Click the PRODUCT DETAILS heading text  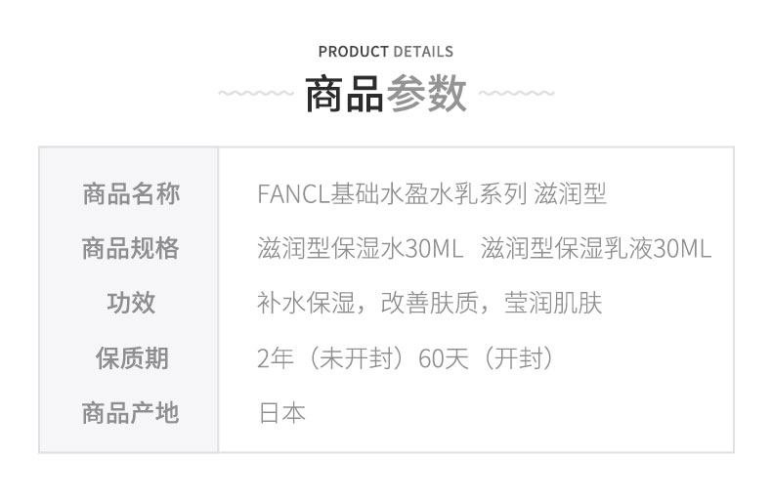point(386,52)
